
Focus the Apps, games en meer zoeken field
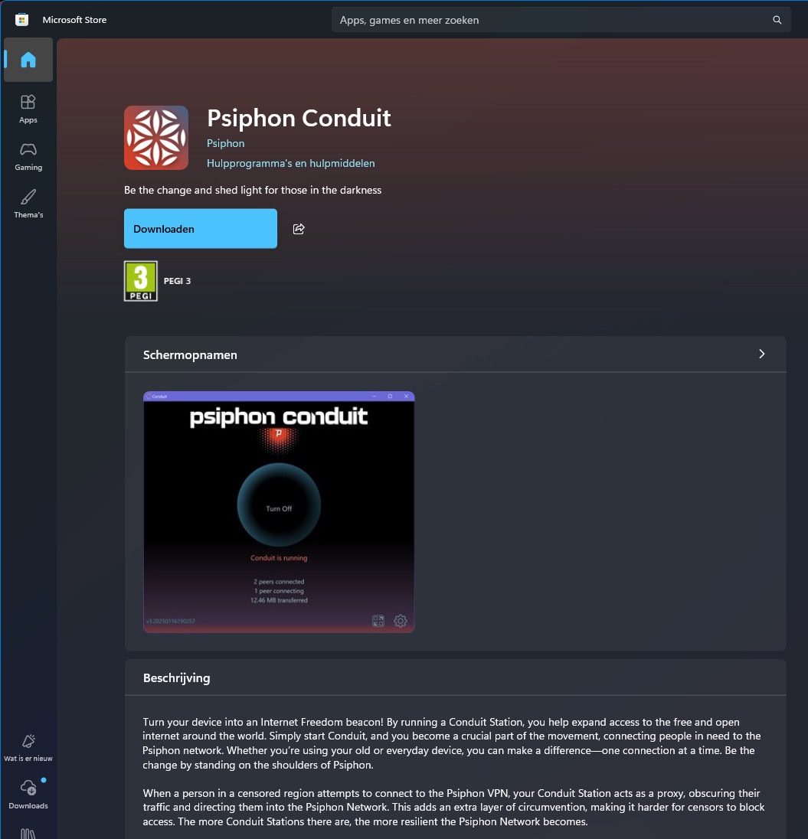coord(561,20)
